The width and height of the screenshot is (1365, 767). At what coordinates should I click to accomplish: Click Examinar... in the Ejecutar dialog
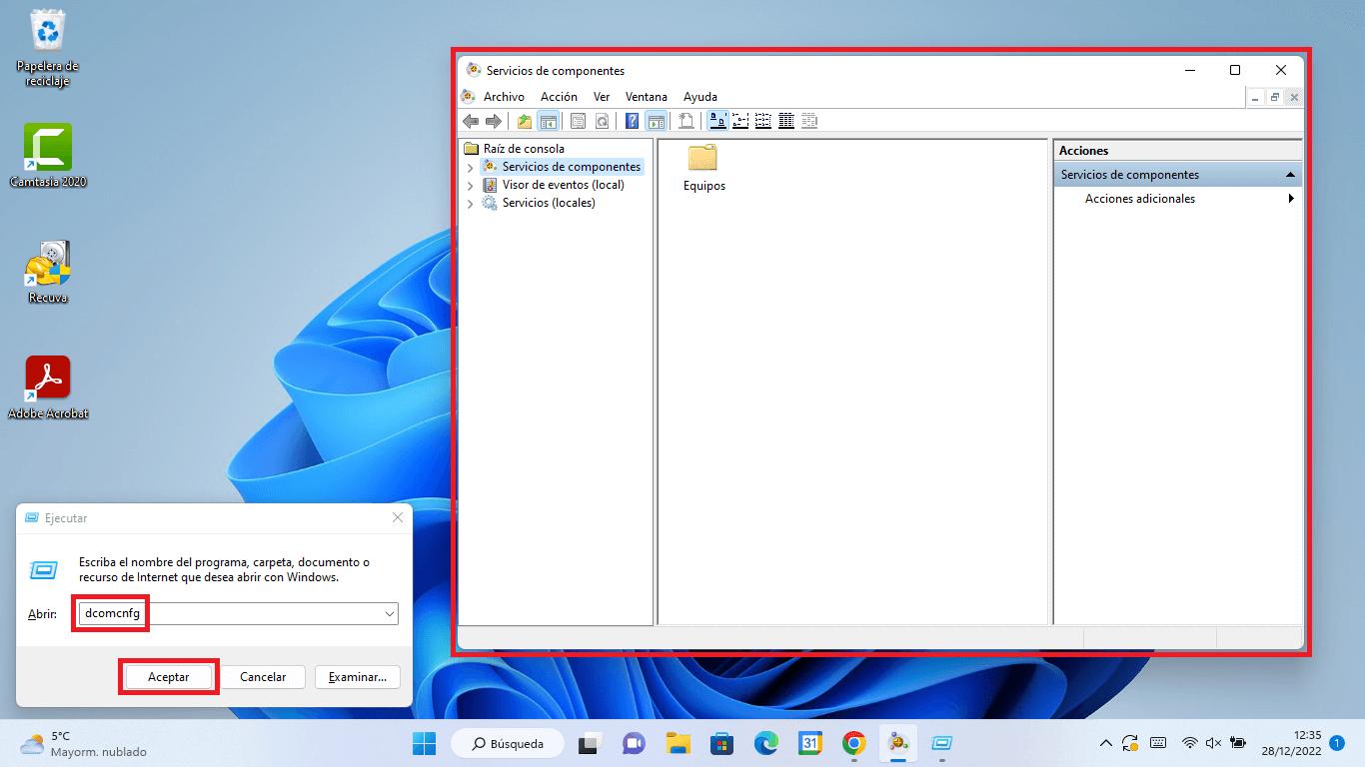point(358,677)
